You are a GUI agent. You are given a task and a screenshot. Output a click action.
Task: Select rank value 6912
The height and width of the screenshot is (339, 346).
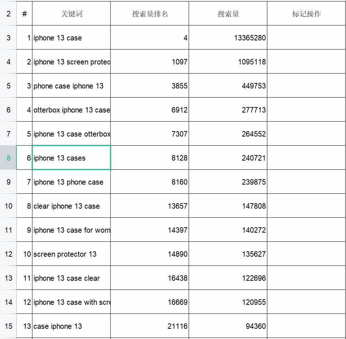150,110
